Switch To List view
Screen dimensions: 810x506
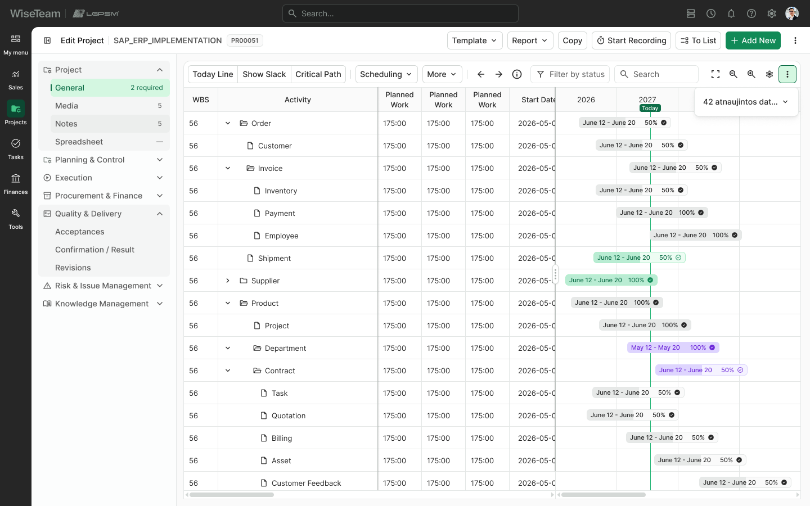(x=698, y=40)
